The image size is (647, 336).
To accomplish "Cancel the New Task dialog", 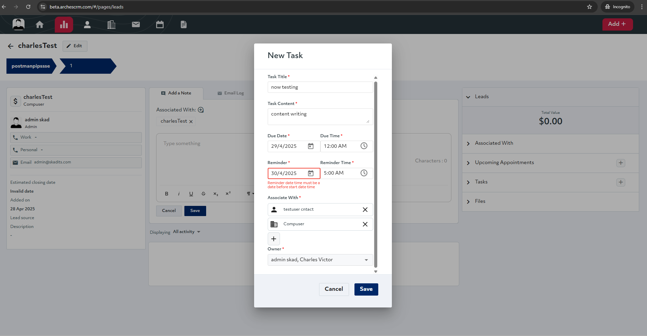I will tap(334, 289).
